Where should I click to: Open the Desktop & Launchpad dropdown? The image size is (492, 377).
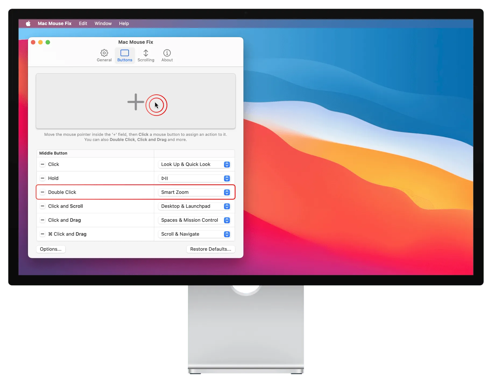pos(194,206)
